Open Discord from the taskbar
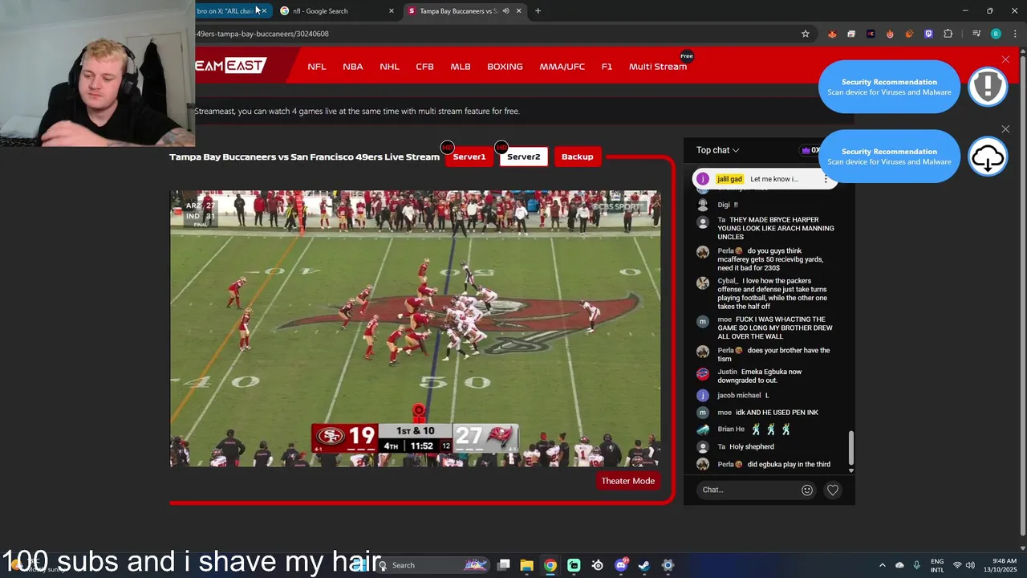 point(621,565)
